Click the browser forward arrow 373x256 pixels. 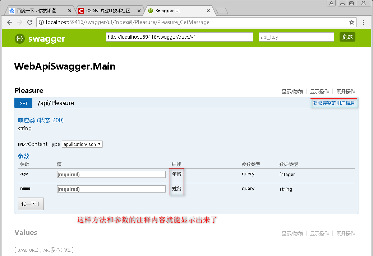point(19,22)
